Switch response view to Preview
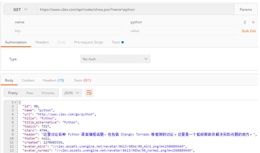Viewport: 260px width, 153px height. 48,93
